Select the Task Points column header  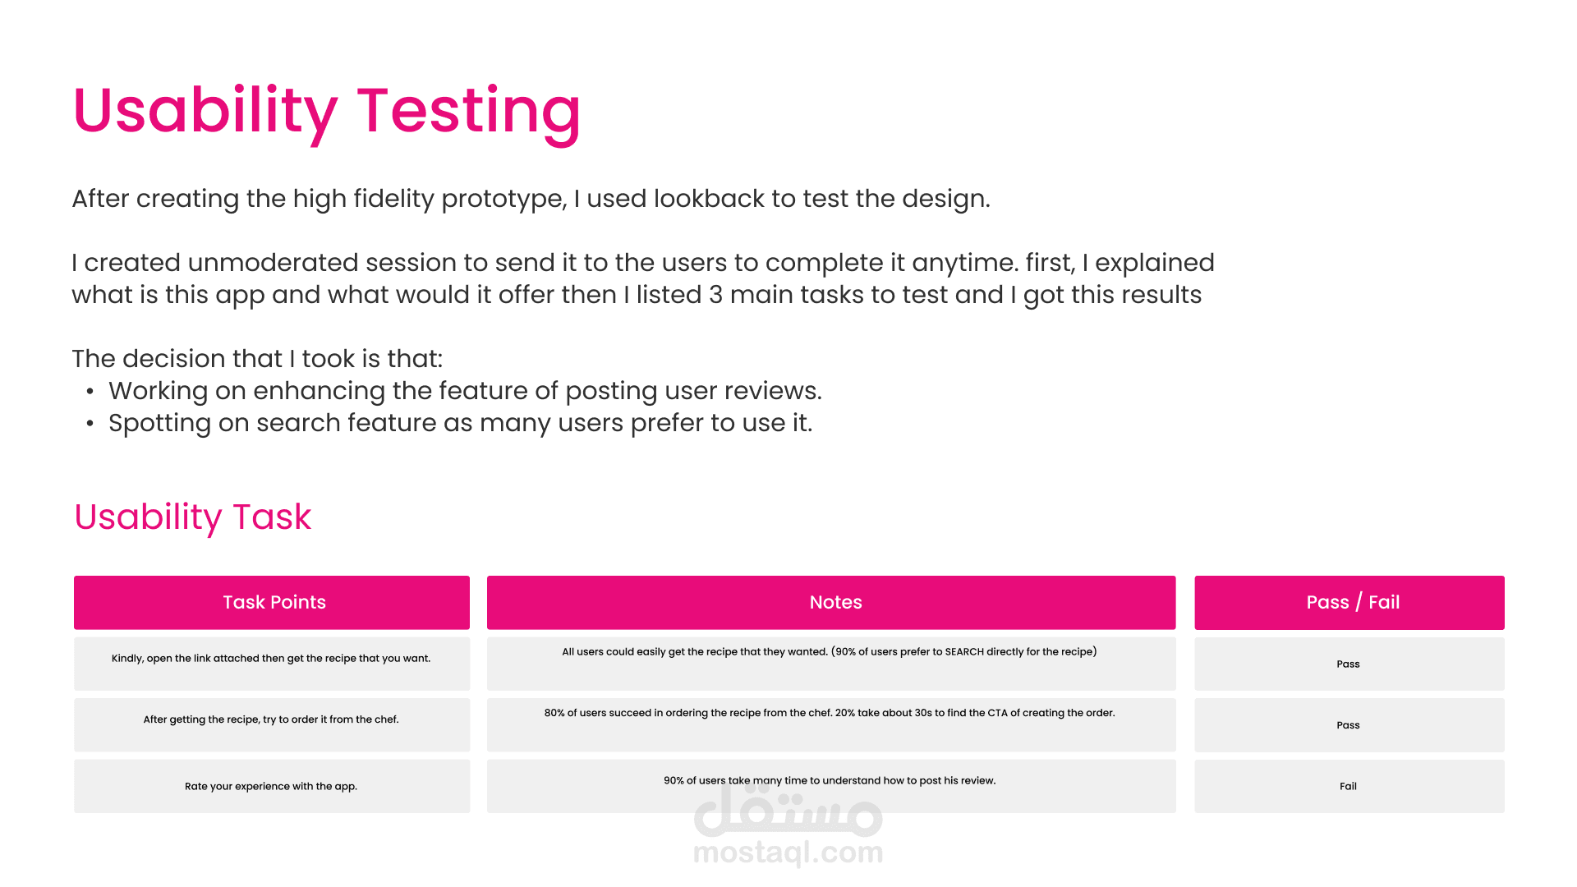272,602
